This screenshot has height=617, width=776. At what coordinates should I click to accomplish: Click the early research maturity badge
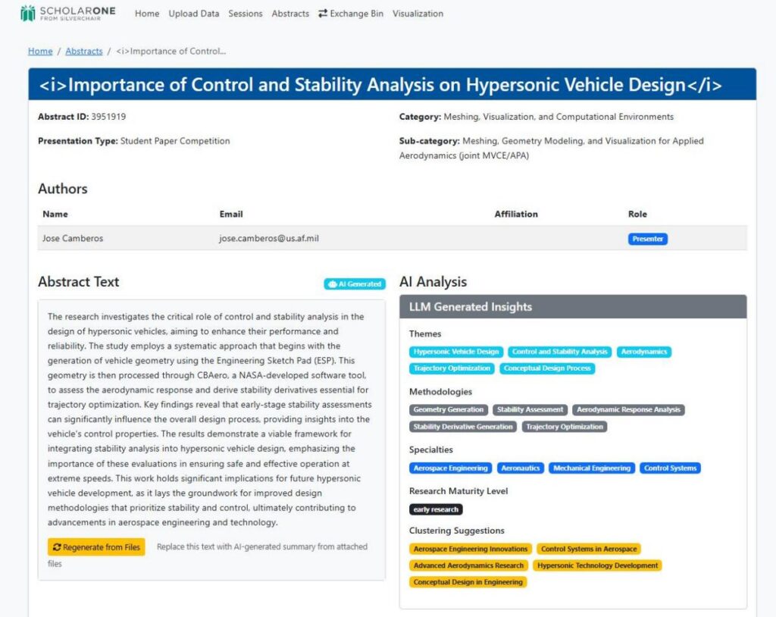(x=436, y=509)
